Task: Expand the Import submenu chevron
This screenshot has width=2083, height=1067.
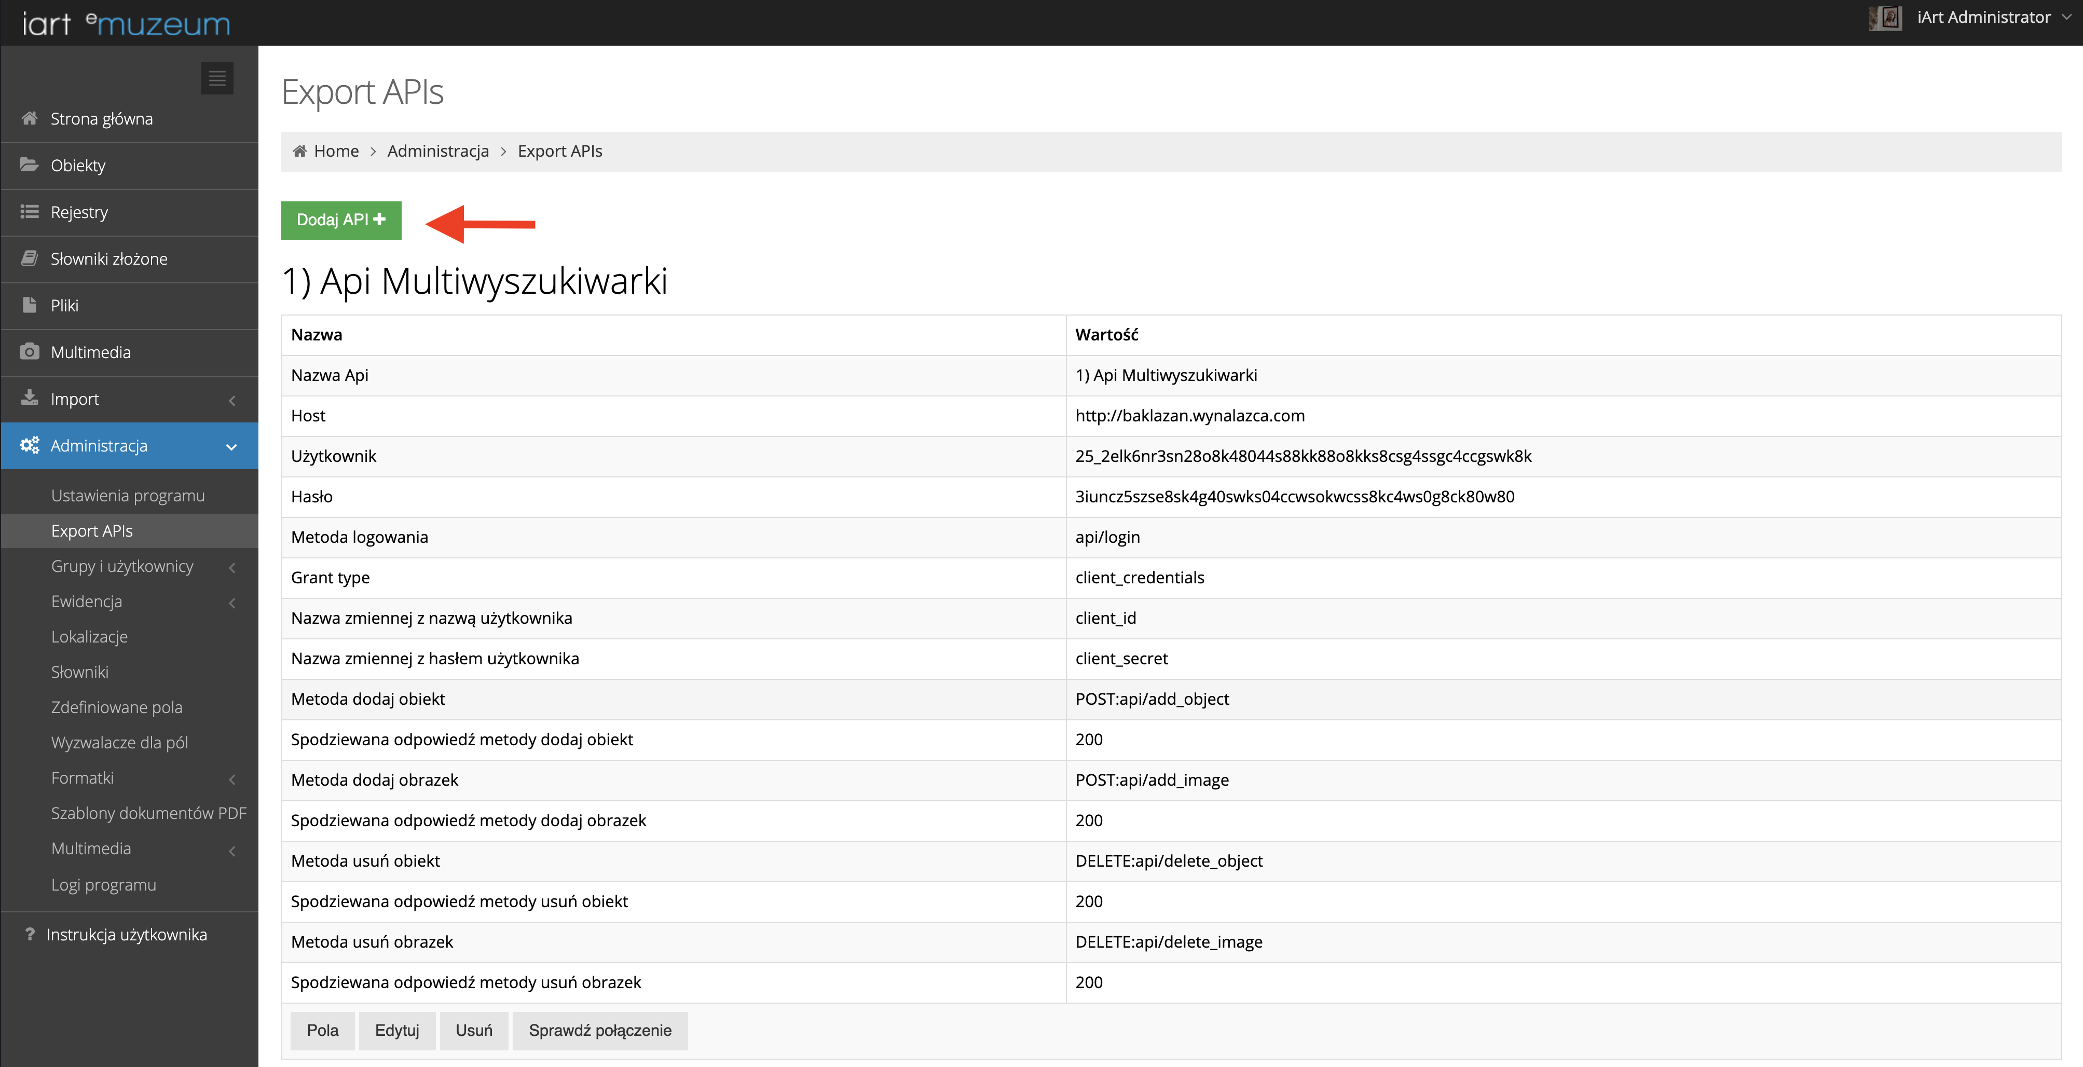Action: pyautogui.click(x=232, y=400)
